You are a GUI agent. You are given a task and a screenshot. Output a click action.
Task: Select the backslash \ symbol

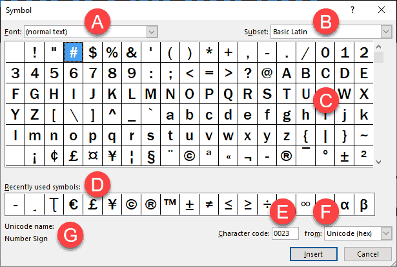[x=73, y=114]
